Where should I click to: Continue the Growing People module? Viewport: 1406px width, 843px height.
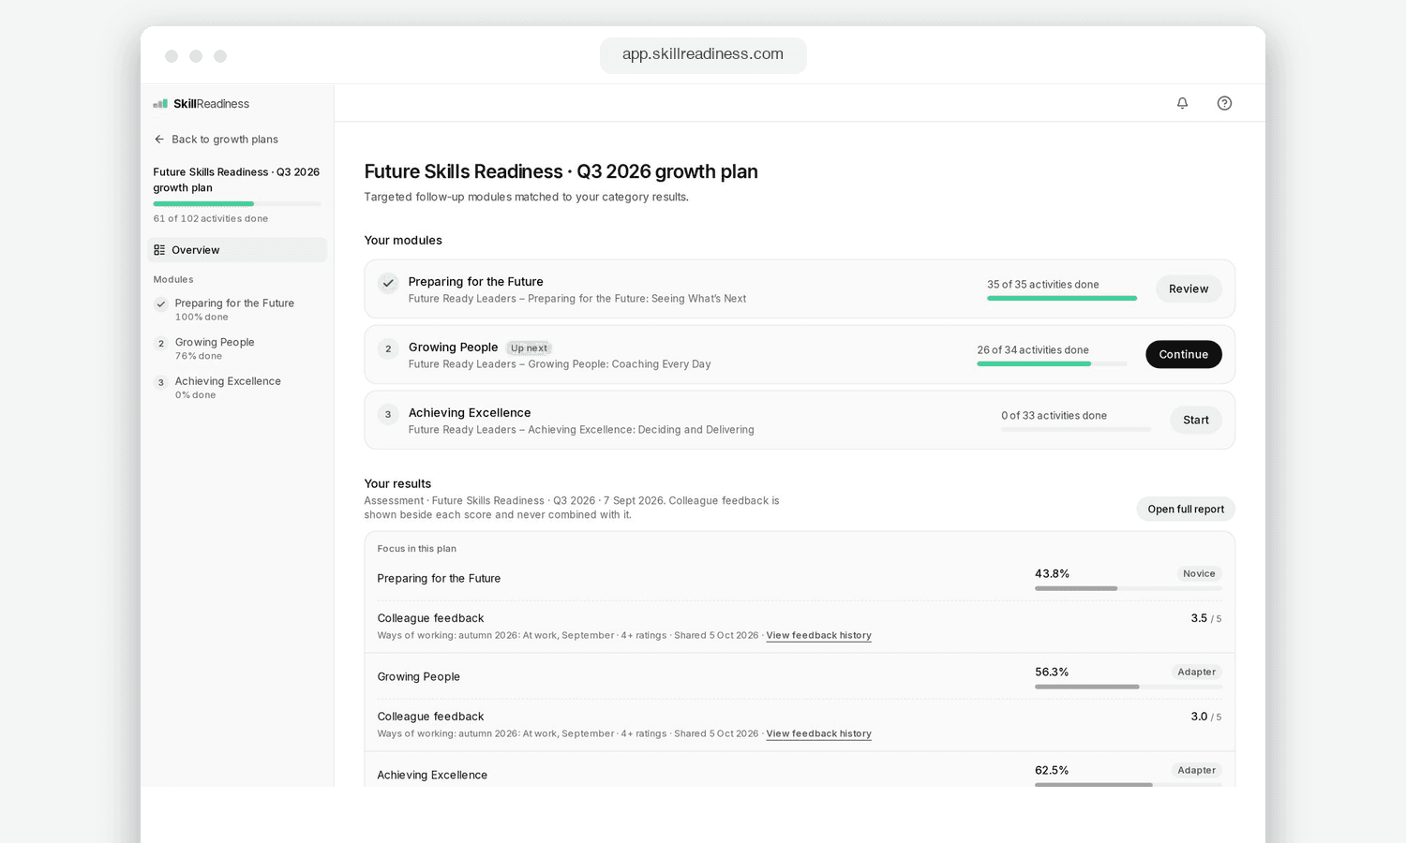coord(1184,354)
